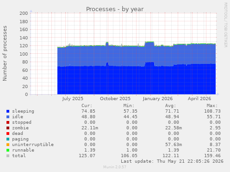The height and width of the screenshot is (172, 230).
Task: Click the y-axis label 100
Action: [24, 54]
